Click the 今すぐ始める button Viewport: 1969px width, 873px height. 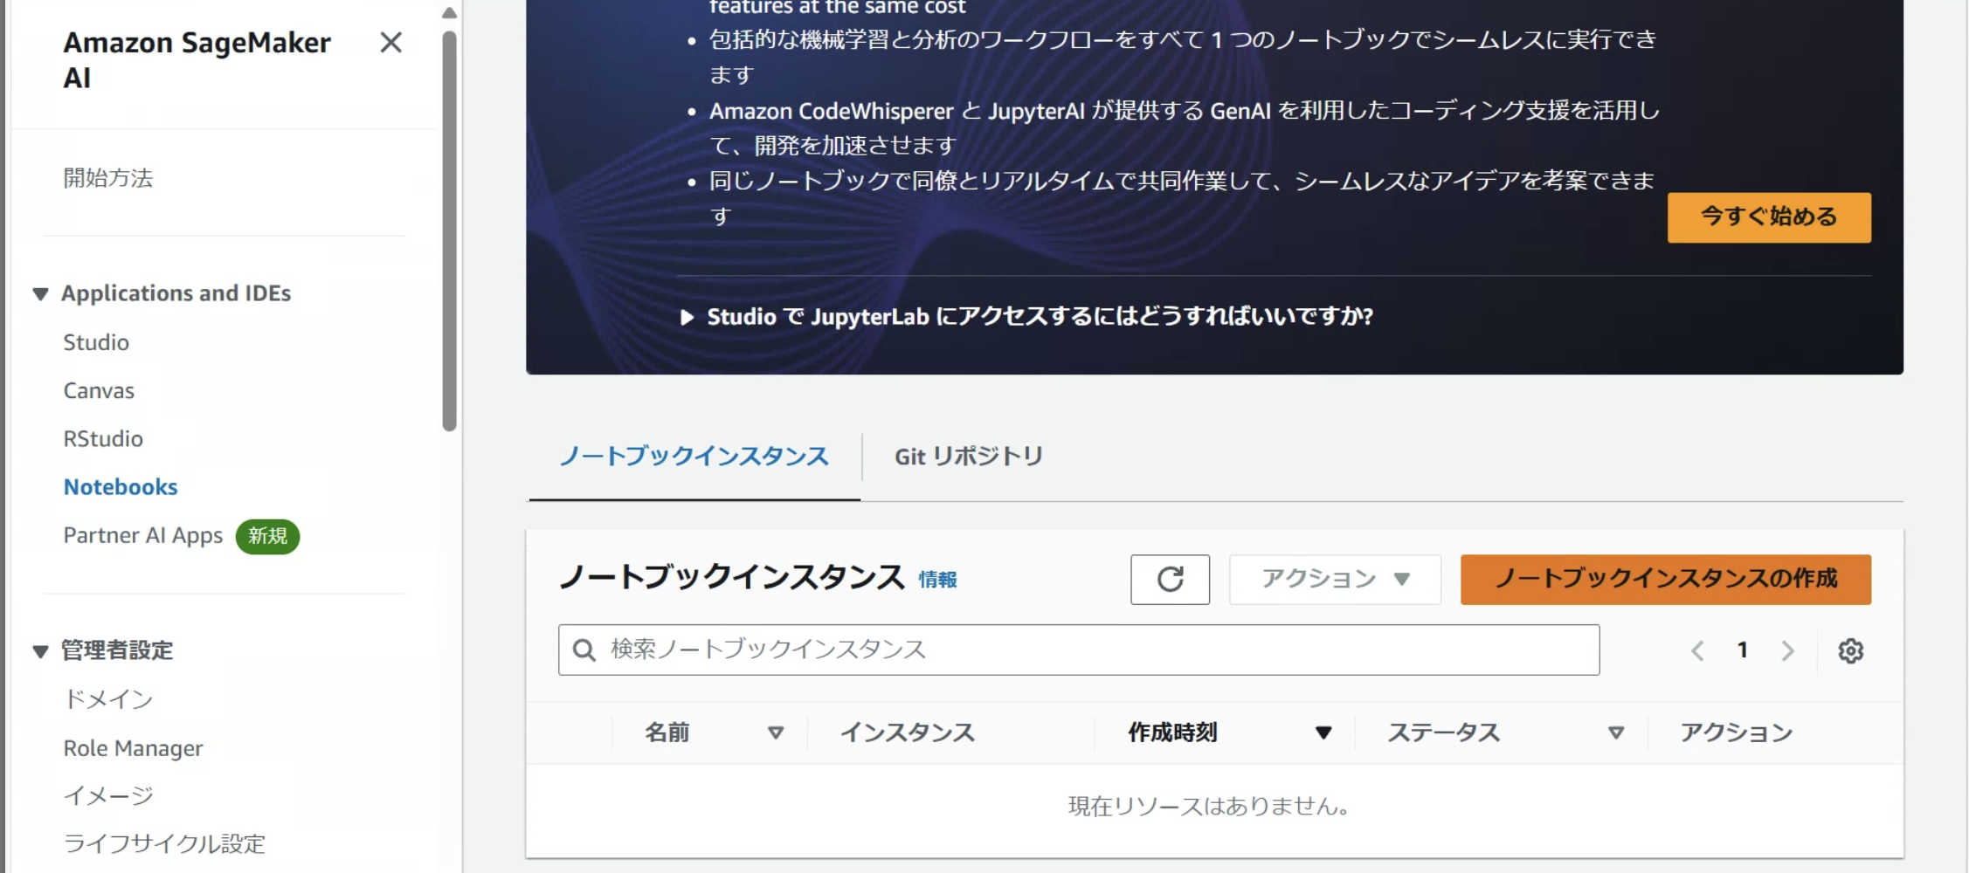pos(1768,217)
